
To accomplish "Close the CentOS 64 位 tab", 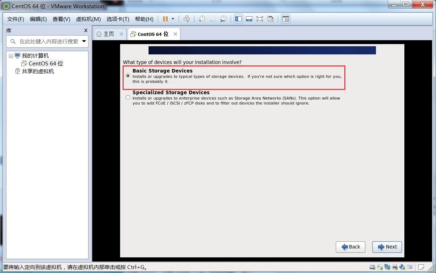I will (x=175, y=34).
